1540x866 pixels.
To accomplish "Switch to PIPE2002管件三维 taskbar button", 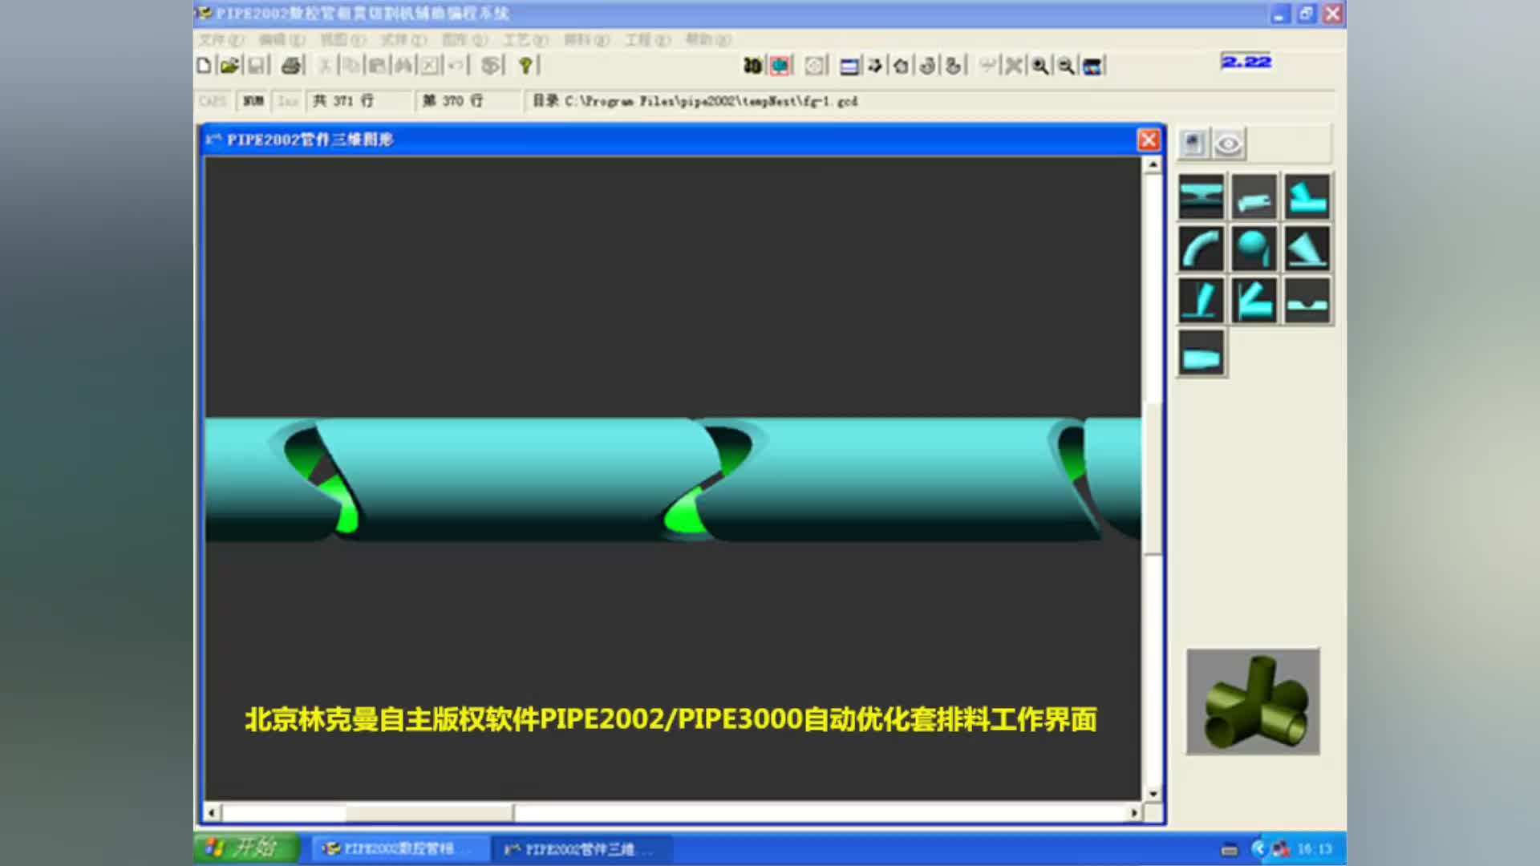I will (x=581, y=848).
